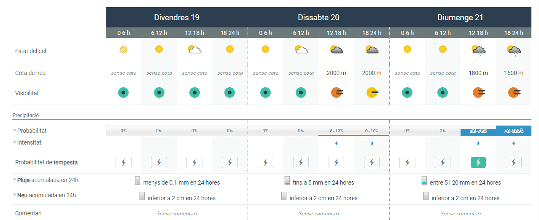
Task: Click the Cota de neu row label
Action: (x=30, y=73)
